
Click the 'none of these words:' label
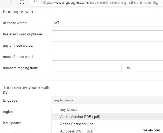[x=19, y=57]
